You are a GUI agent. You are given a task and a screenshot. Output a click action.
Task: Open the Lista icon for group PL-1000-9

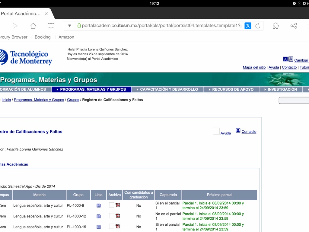click(x=99, y=206)
